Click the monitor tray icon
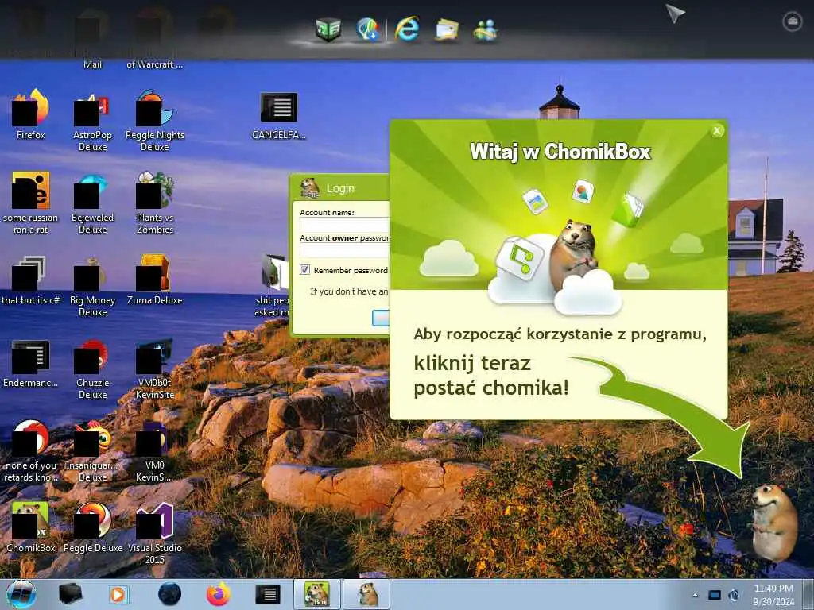The image size is (814, 610). (x=715, y=595)
